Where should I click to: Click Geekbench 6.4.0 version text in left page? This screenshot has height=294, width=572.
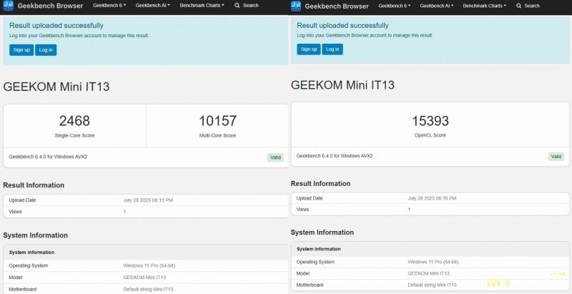click(48, 157)
